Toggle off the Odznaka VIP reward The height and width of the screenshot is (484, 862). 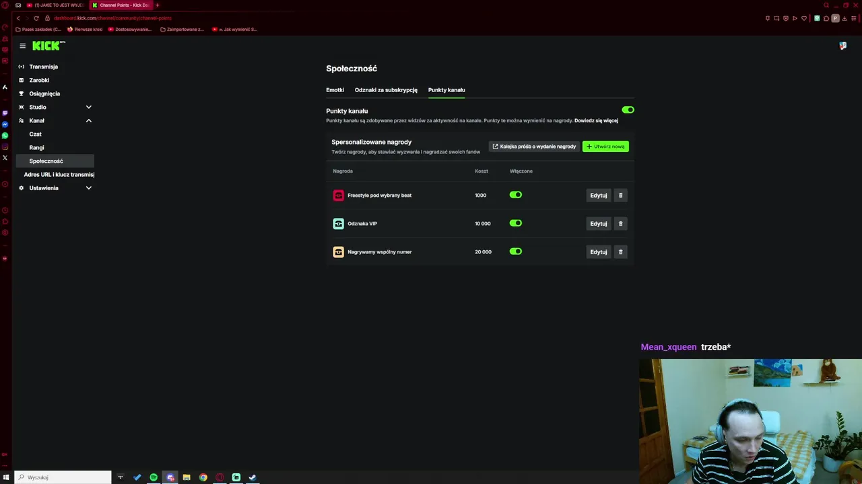515,223
